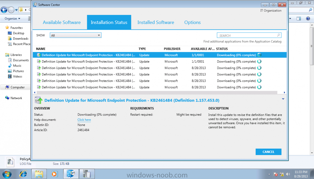Select Desktop in Explorer's Favorites list
Screen dimensions: 314x179
point(18,33)
